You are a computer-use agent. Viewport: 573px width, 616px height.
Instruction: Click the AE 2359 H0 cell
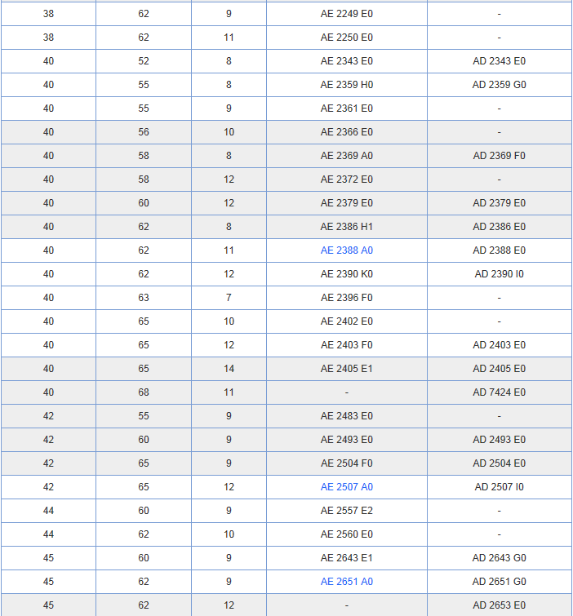coord(346,85)
